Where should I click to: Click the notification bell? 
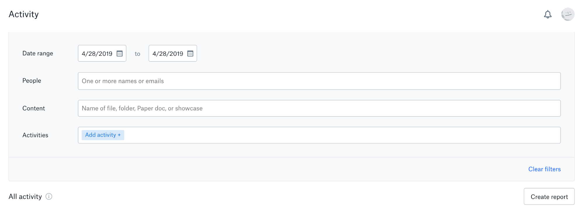pyautogui.click(x=548, y=14)
